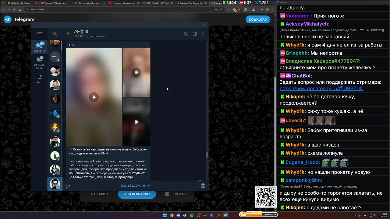The image size is (390, 219).
Task: Switch to Telegram: View @bloodsiker tab
Action: 191,3
